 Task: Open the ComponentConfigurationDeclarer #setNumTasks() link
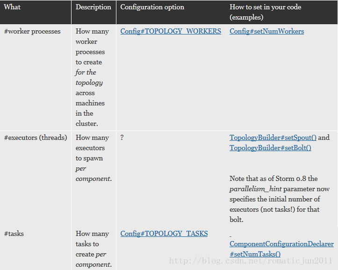coord(281,249)
